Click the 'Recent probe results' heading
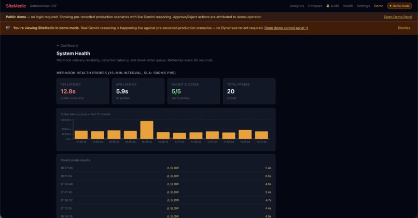Image resolution: width=418 pixels, height=218 pixels. pos(75,160)
